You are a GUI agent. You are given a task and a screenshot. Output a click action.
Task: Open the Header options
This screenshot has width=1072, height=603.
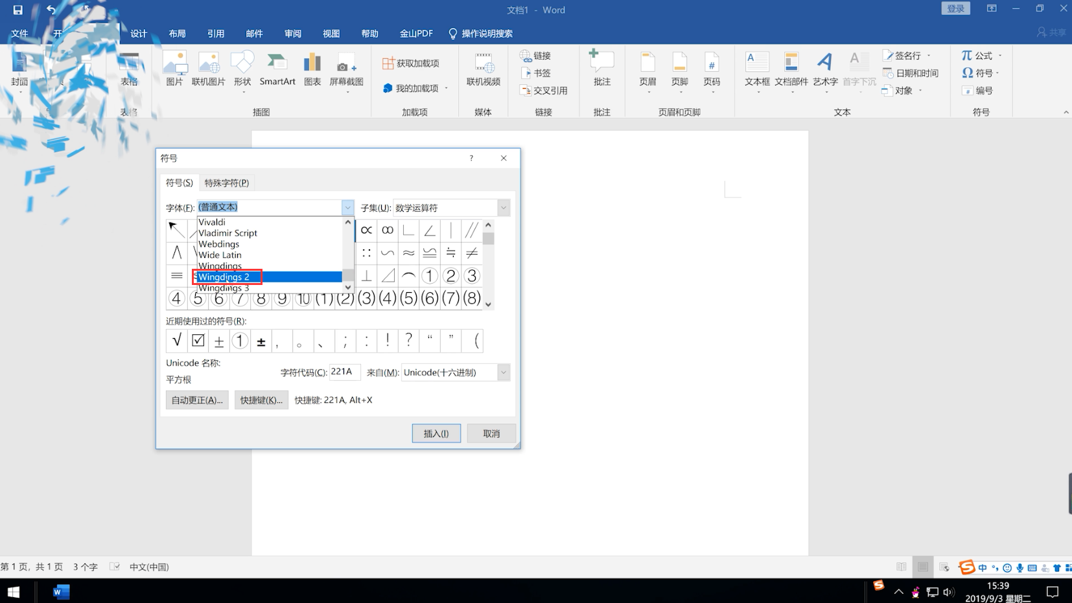(647, 71)
